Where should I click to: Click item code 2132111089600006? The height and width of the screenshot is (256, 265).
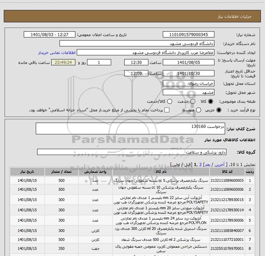pos(227,189)
